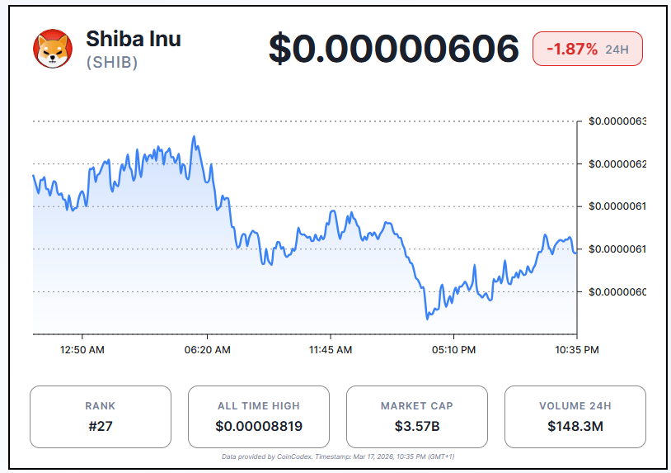Click the lowest dip of the price line

click(427, 318)
